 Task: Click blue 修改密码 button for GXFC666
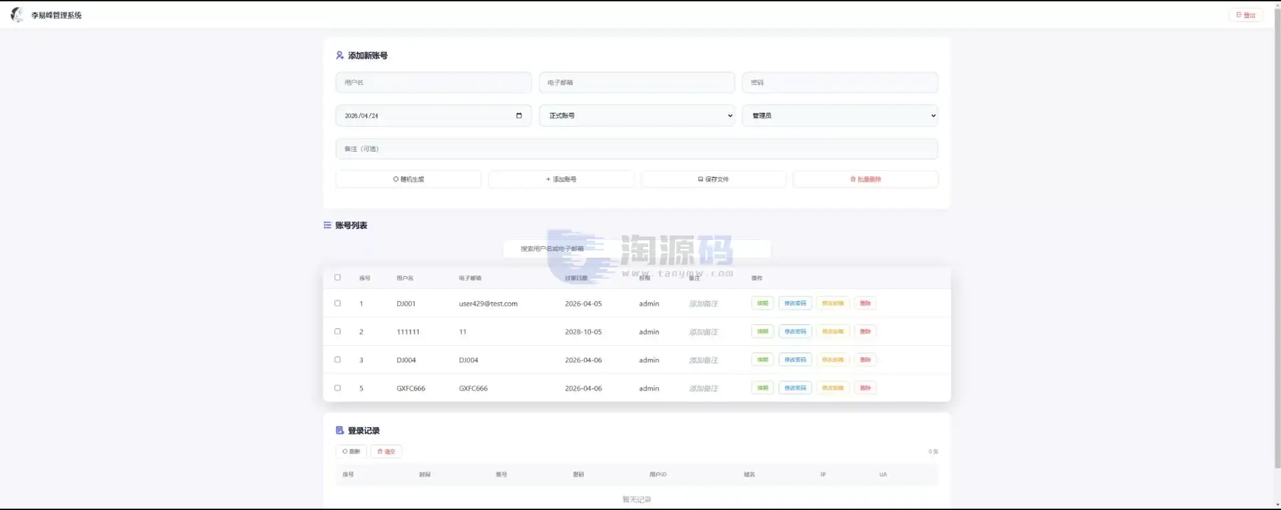tap(795, 388)
